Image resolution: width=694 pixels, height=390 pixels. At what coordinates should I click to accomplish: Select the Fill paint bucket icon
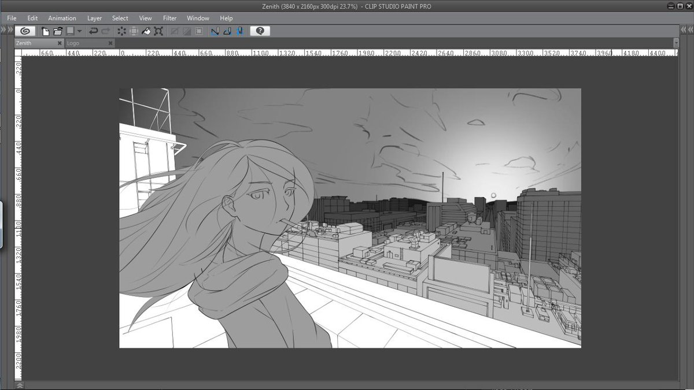146,31
